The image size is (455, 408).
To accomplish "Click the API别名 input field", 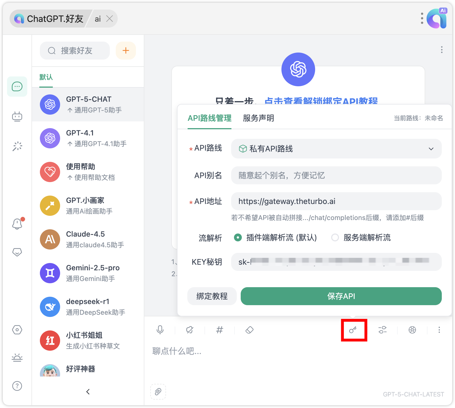I will pyautogui.click(x=336, y=176).
